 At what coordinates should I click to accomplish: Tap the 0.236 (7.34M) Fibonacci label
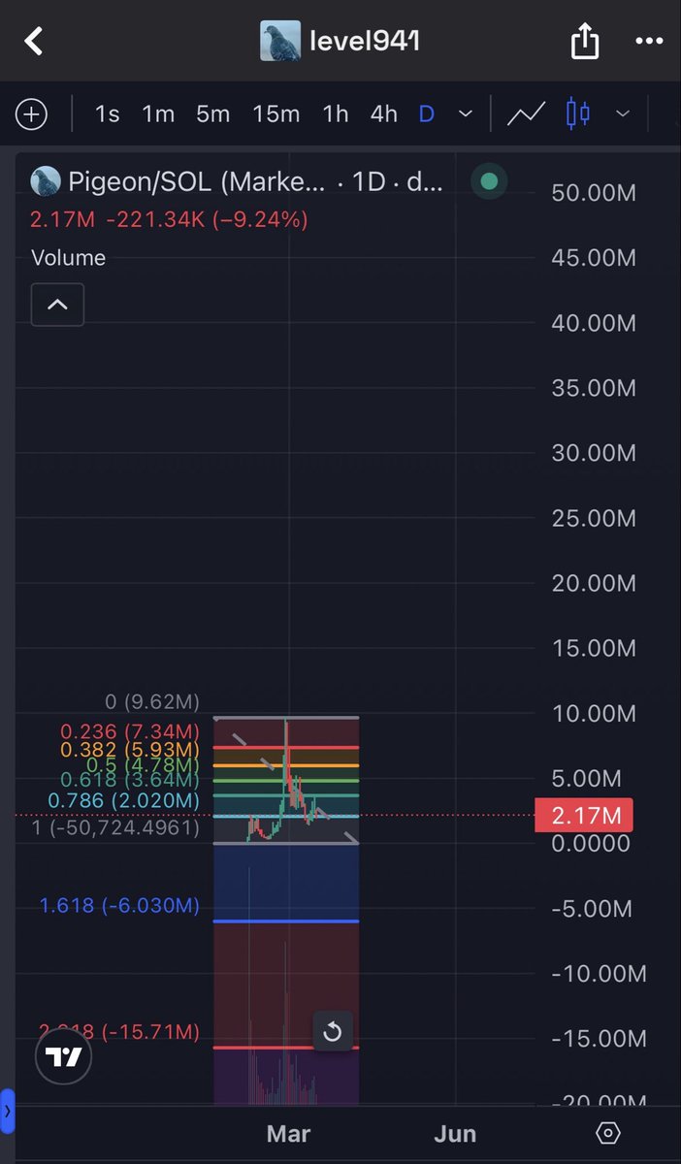pos(130,732)
